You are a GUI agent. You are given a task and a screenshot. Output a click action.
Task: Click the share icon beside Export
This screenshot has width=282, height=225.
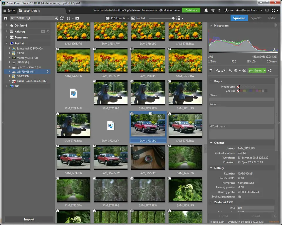270,71
